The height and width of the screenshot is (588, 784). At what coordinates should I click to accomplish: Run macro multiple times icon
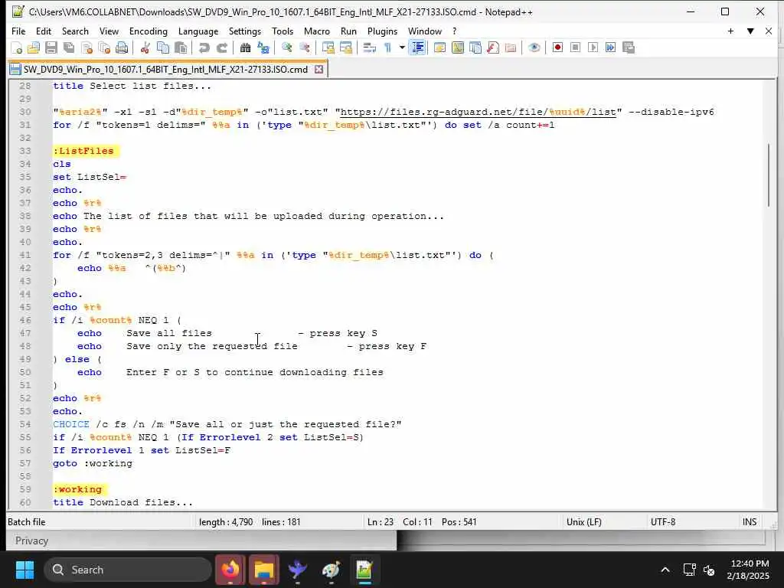(x=610, y=48)
